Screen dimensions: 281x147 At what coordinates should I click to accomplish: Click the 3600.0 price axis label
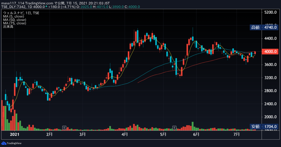[270, 65]
